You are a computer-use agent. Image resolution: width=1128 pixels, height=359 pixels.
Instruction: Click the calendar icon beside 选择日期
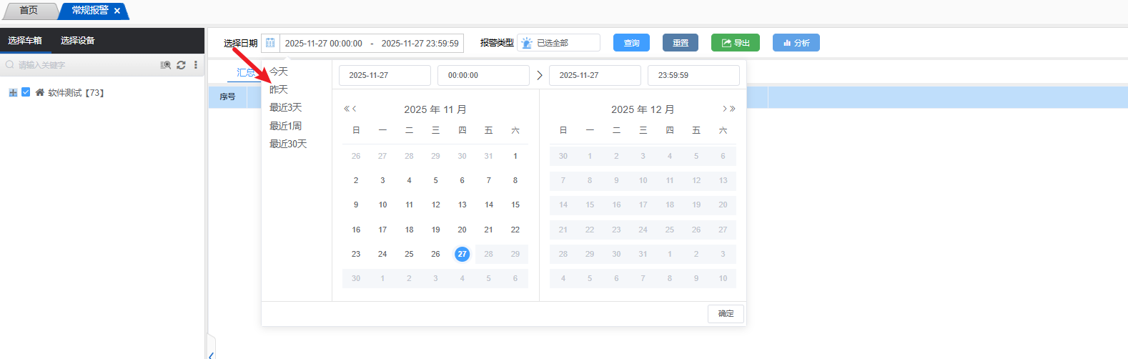point(270,43)
